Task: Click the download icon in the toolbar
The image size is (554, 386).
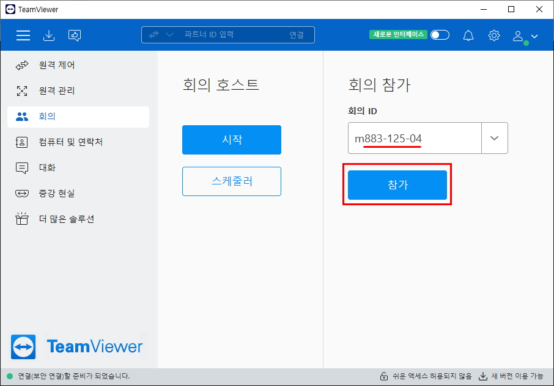Action: pos(49,35)
